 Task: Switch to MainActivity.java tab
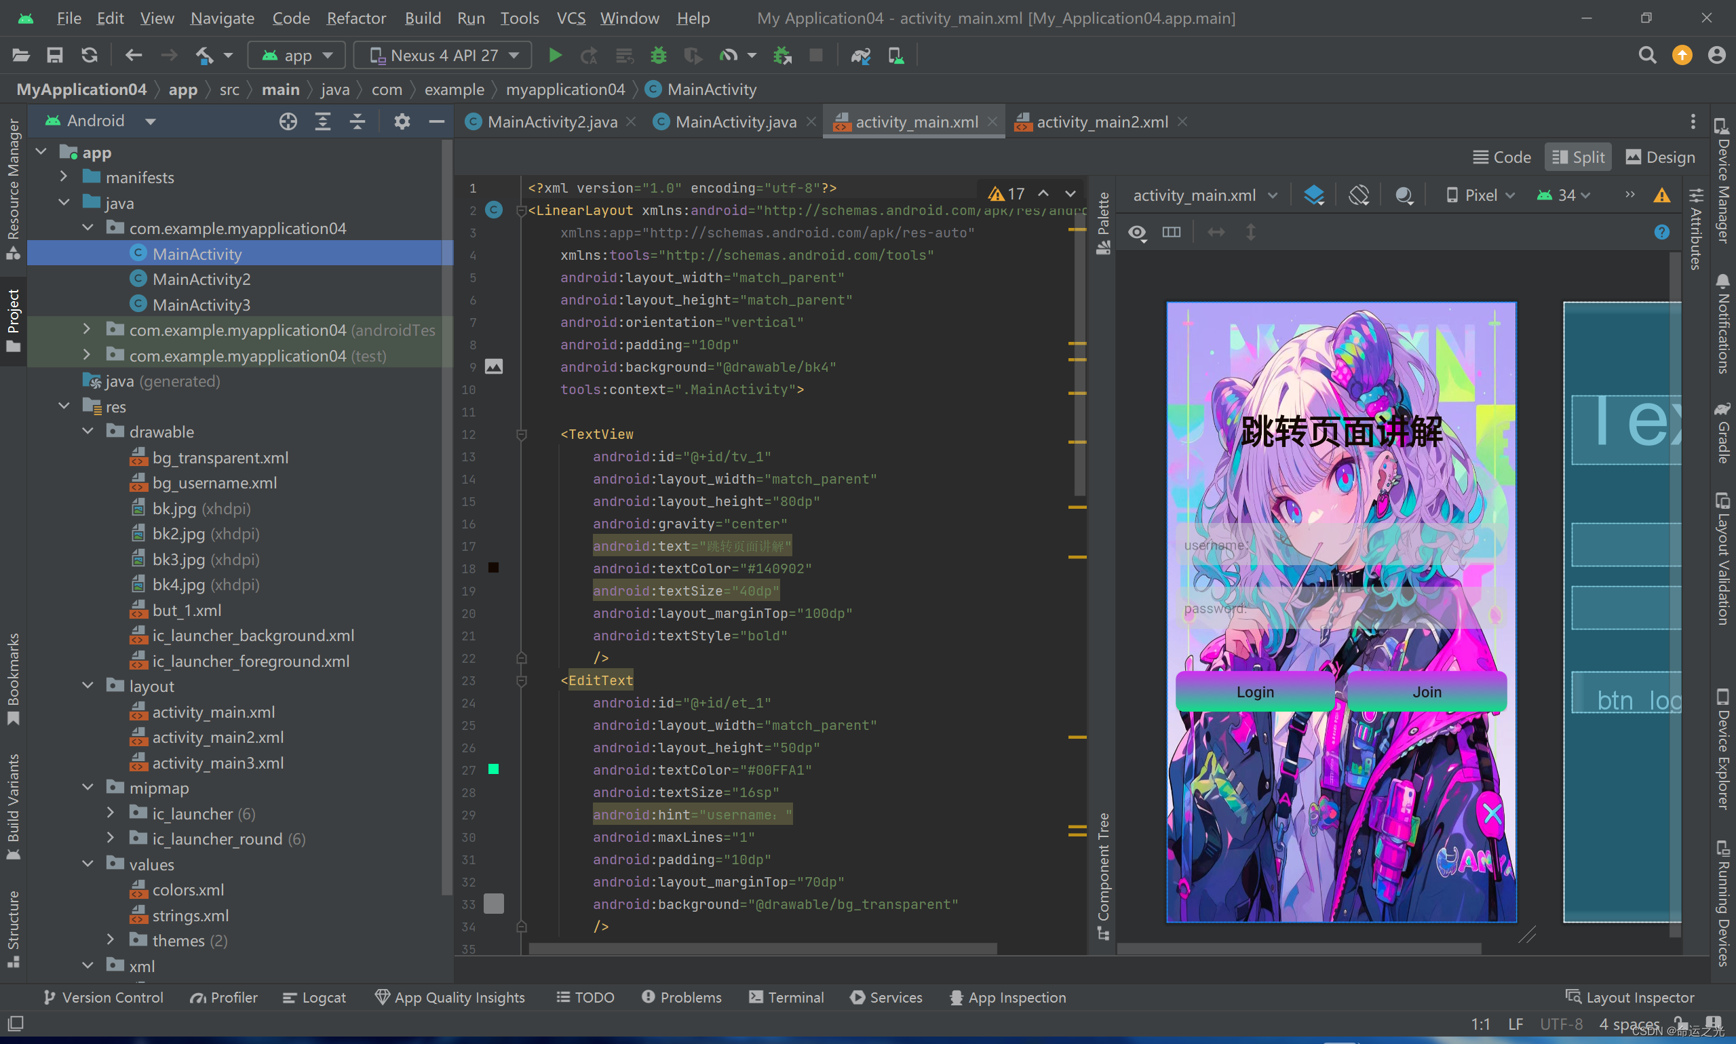coord(735,121)
